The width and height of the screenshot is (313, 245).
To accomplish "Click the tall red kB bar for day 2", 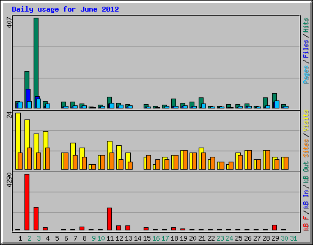I will (27, 202).
